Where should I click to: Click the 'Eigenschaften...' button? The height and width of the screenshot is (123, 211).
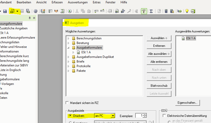click(x=187, y=103)
